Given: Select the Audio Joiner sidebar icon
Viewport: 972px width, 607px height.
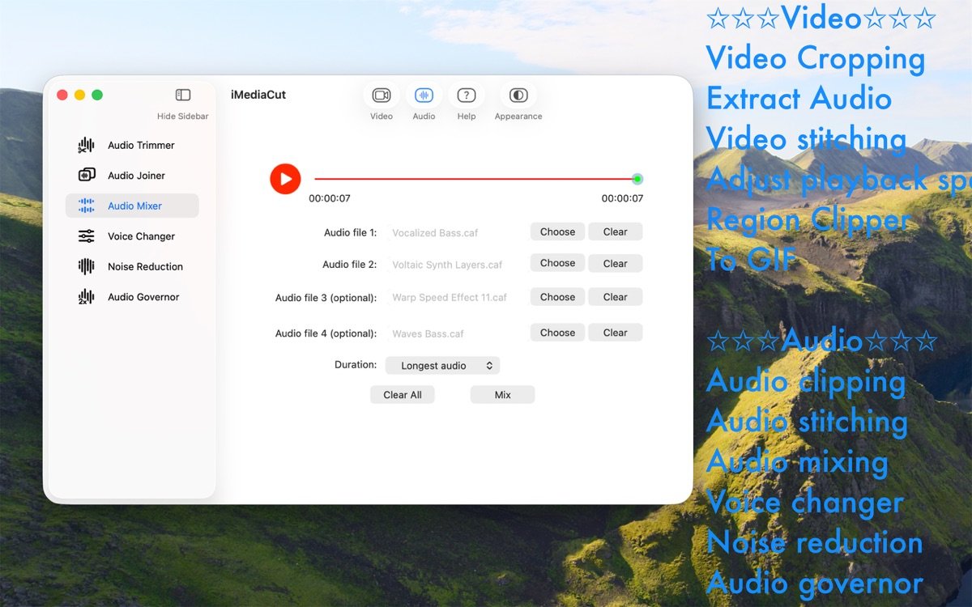Looking at the screenshot, I should click(x=86, y=176).
